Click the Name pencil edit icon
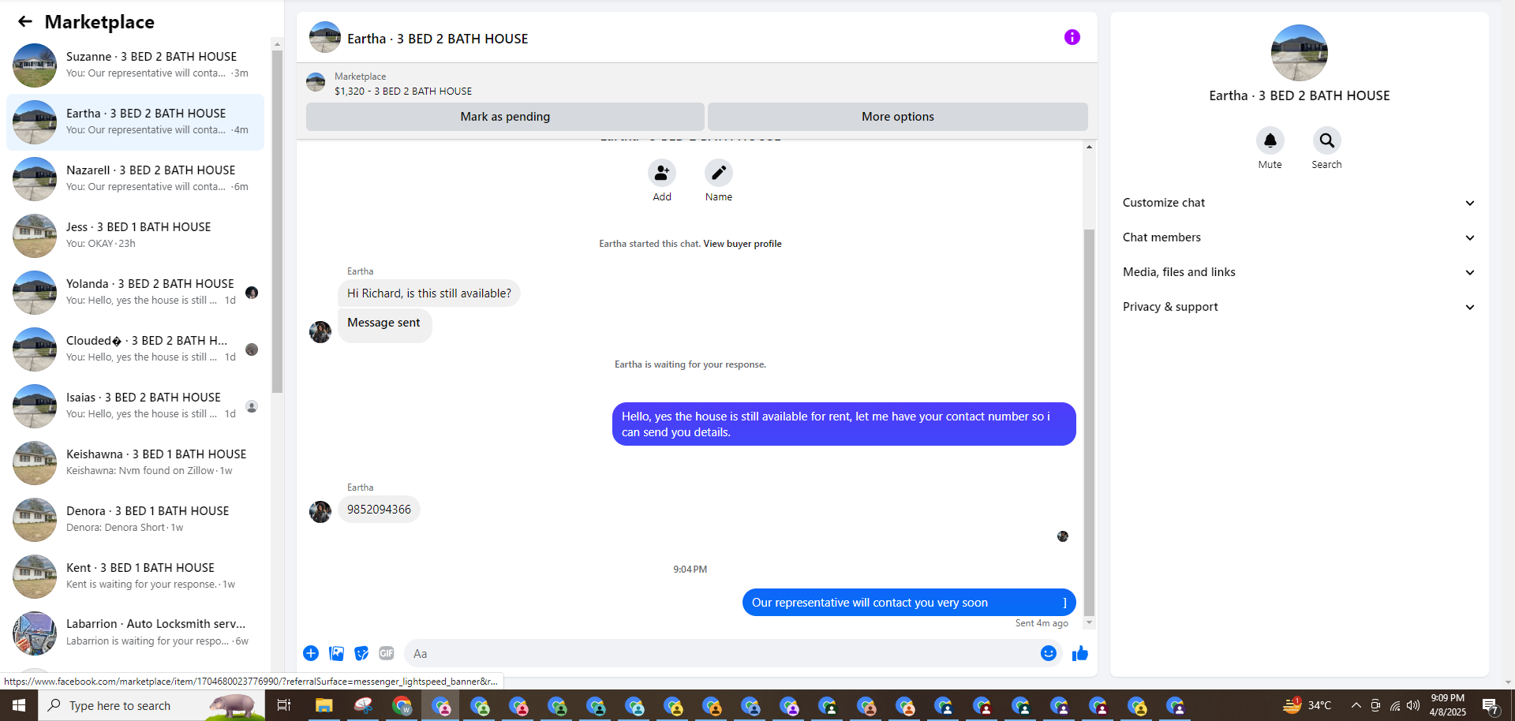The width and height of the screenshot is (1515, 721). click(x=718, y=173)
